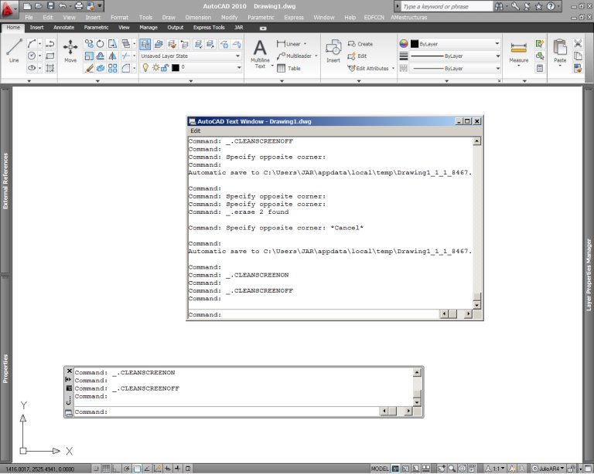The height and width of the screenshot is (474, 594).
Task: Pick the Rotate tool in Modify panel
Action: [x=101, y=44]
